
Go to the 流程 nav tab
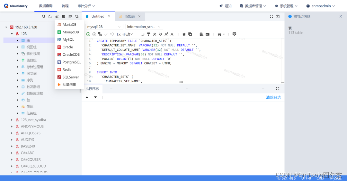(x=65, y=6)
